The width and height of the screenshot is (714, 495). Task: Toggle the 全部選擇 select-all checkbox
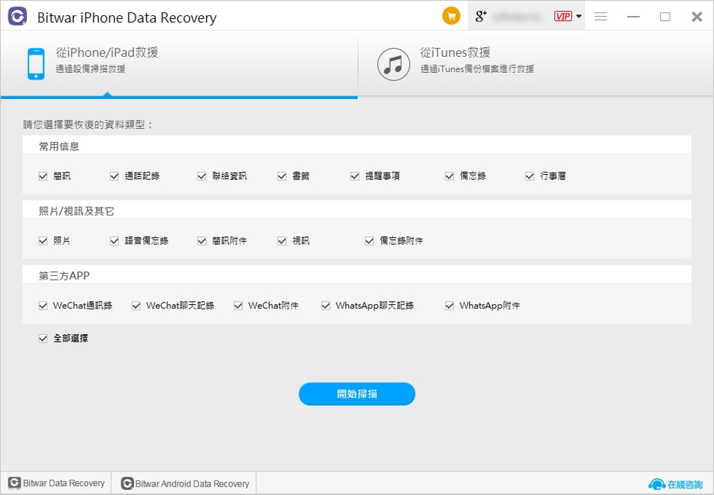tap(44, 338)
